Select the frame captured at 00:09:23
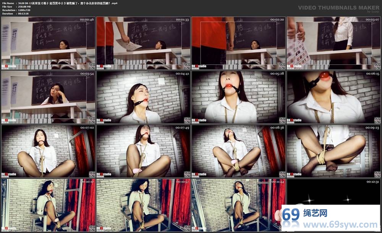Viewport: 382px width, 233px height. click(x=333, y=151)
